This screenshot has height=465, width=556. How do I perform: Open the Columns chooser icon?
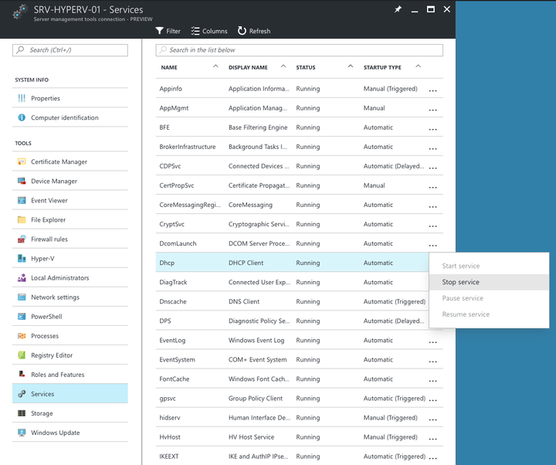pyautogui.click(x=195, y=31)
